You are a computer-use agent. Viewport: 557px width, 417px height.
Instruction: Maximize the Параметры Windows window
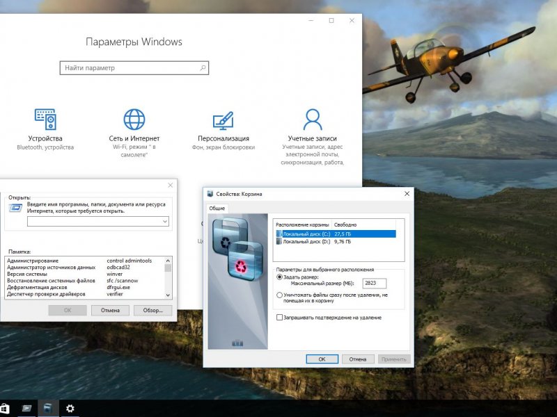pyautogui.click(x=331, y=21)
